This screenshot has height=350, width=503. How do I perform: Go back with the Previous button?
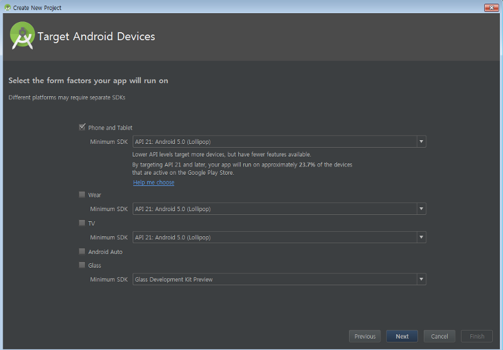(x=365, y=336)
